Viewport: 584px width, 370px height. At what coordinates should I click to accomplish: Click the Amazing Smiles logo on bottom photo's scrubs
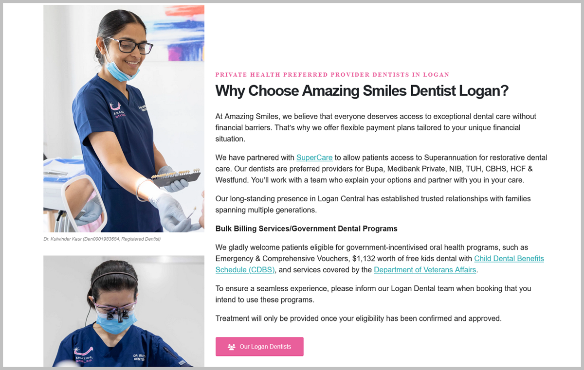click(x=84, y=353)
